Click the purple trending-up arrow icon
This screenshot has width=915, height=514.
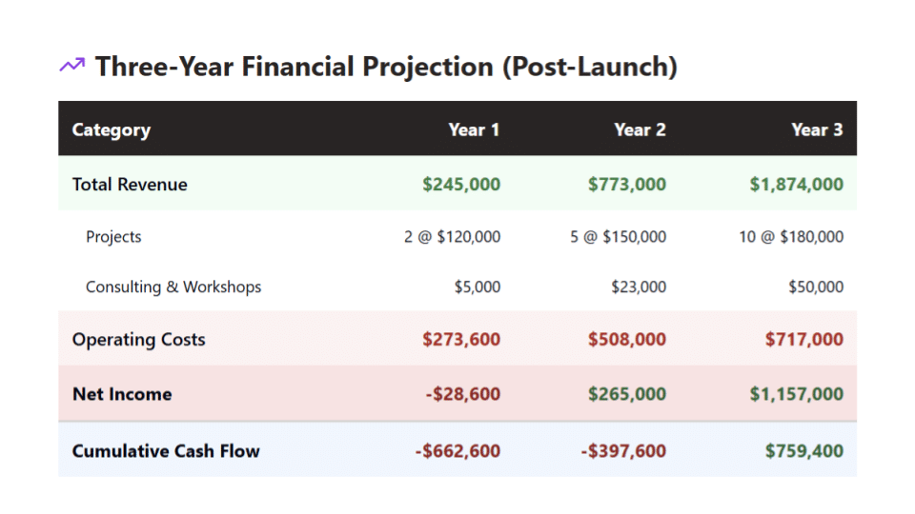coord(71,66)
